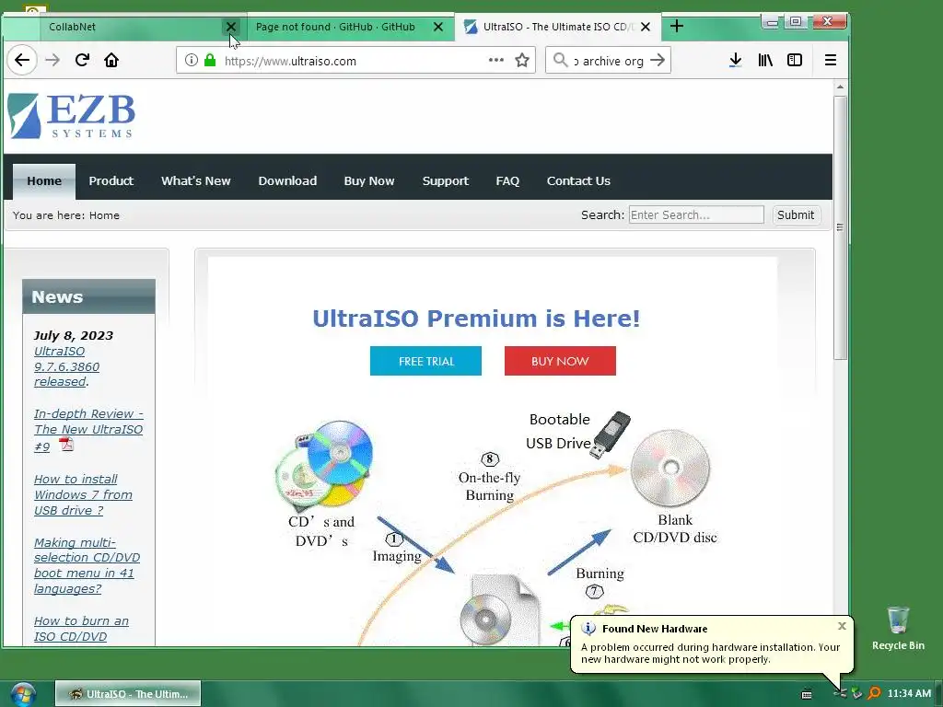943x707 pixels.
Task: Click the ultraiso.com address bar
Action: tap(355, 60)
